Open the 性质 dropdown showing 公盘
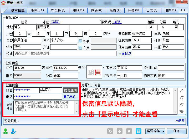189x139 pixels. tap(173, 40)
